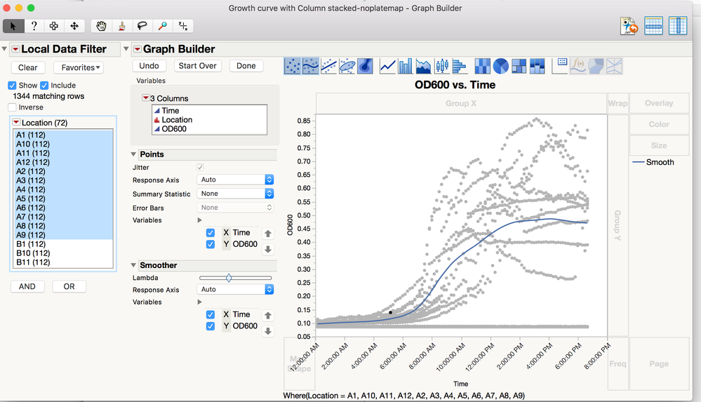Select the hand grabber tool
This screenshot has height=402, width=701.
point(102,26)
